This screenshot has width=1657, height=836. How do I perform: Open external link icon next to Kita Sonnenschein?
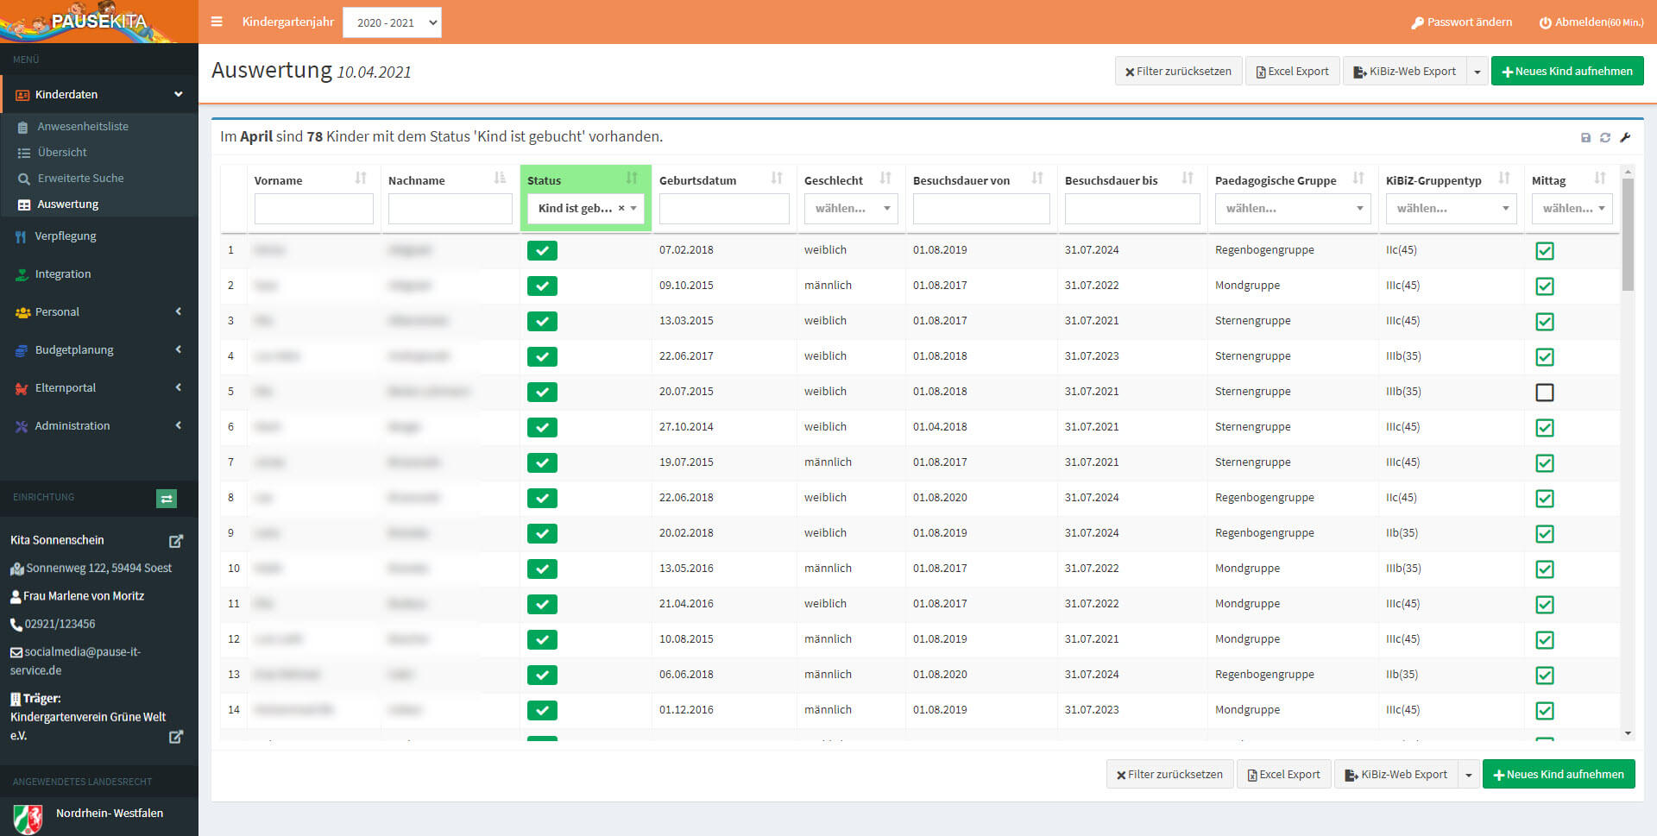click(x=176, y=541)
